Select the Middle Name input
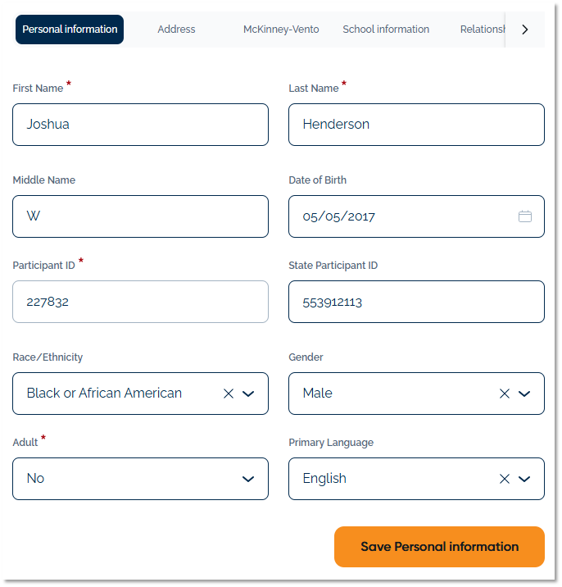Image resolution: width=562 pixels, height=587 pixels. click(140, 216)
